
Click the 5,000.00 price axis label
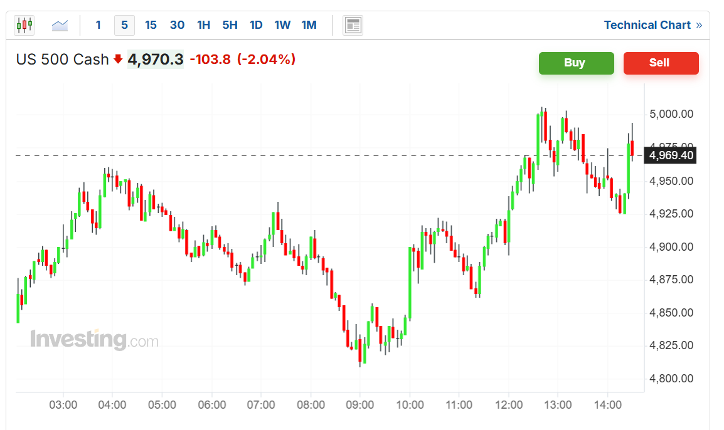[x=671, y=114]
